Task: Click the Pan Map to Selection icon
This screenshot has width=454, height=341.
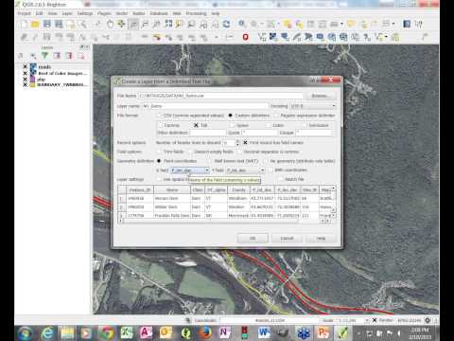Action: tap(121, 24)
